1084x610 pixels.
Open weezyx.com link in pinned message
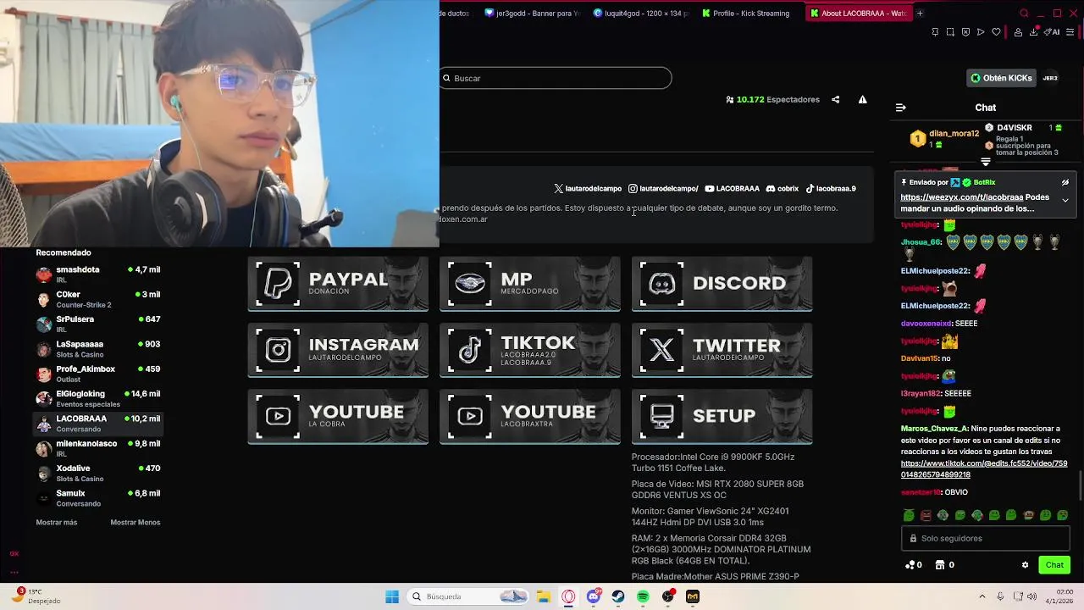(961, 197)
